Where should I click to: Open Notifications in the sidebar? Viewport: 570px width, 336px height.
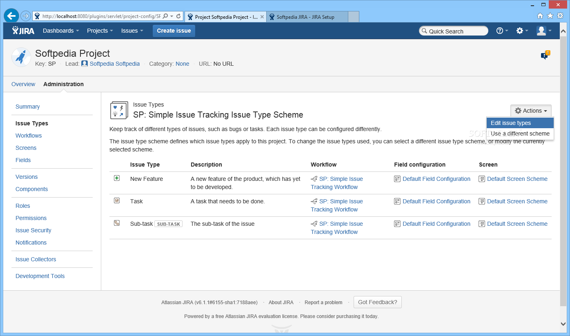pyautogui.click(x=31, y=243)
